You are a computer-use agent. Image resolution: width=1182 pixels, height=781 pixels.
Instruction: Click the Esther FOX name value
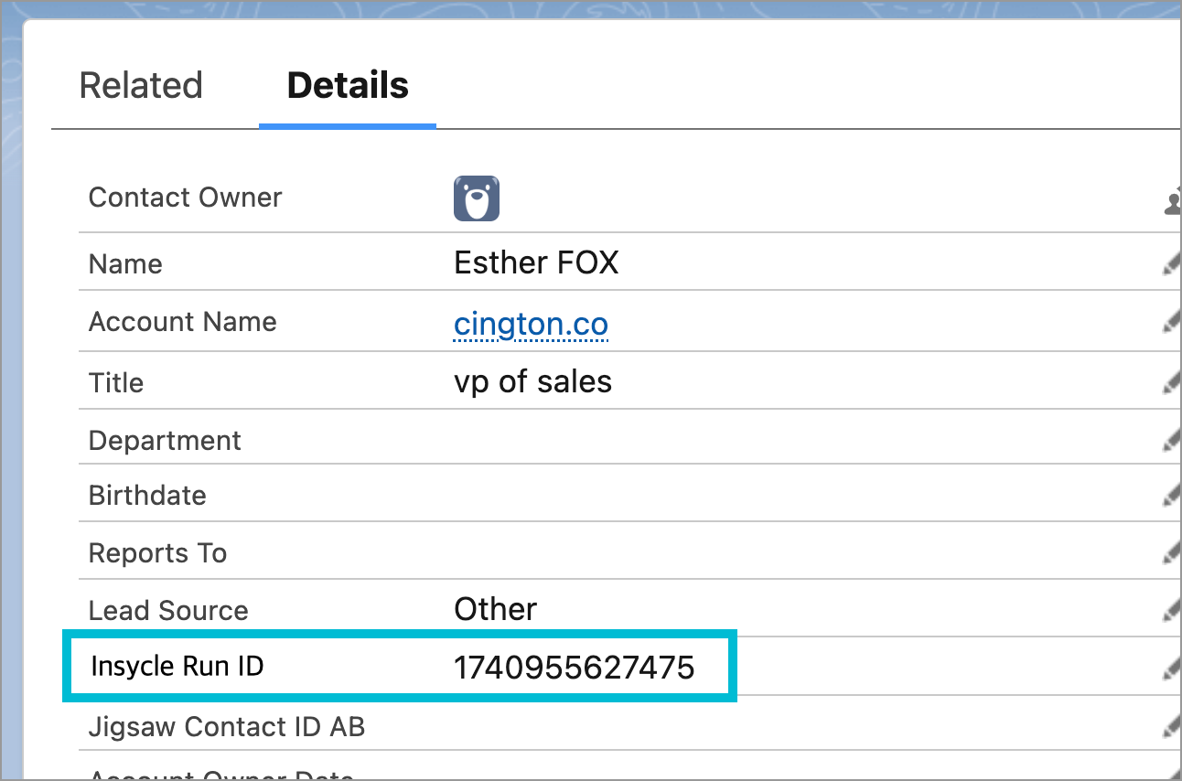pos(536,262)
